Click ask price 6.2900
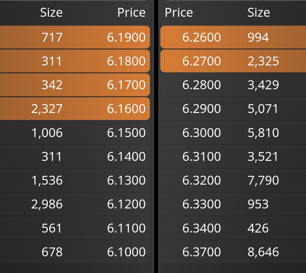Image resolution: width=306 pixels, height=273 pixels. [202, 109]
